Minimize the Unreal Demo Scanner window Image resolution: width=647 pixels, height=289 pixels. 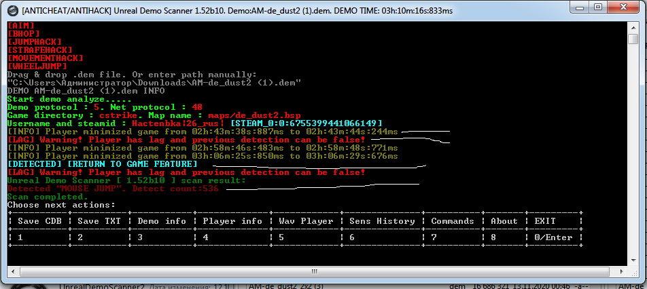coord(579,8)
